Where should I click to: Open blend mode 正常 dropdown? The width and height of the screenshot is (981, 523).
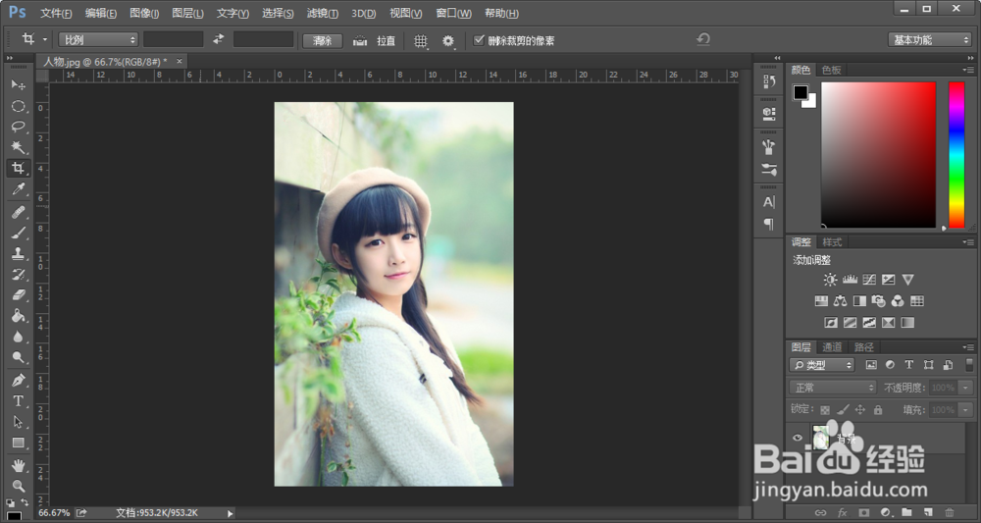[x=833, y=388]
